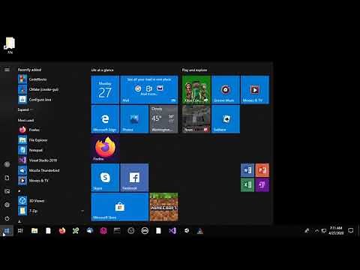Open the Skype tile
Screen dimensions: 360x270
[x=105, y=178]
